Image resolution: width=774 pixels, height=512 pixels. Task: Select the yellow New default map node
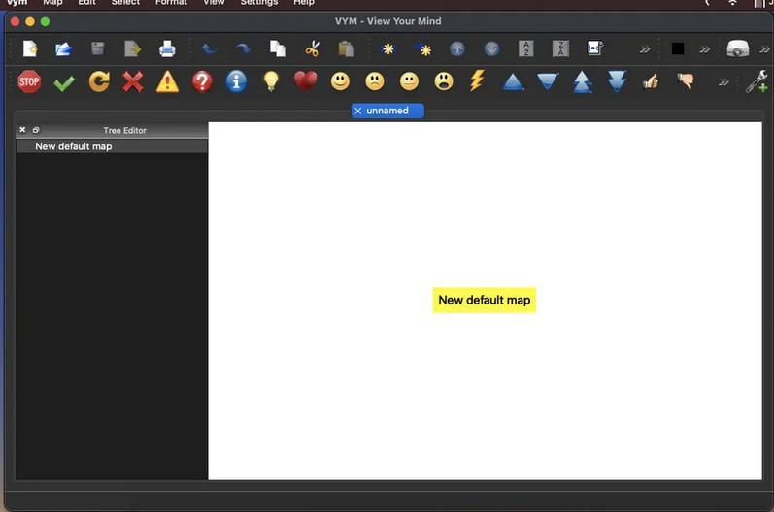[x=485, y=300]
